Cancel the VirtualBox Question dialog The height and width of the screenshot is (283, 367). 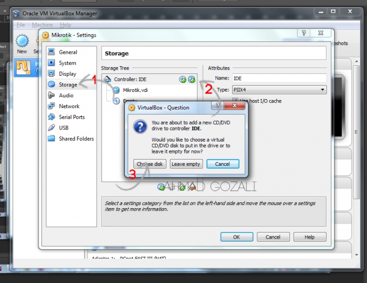tap(222, 164)
